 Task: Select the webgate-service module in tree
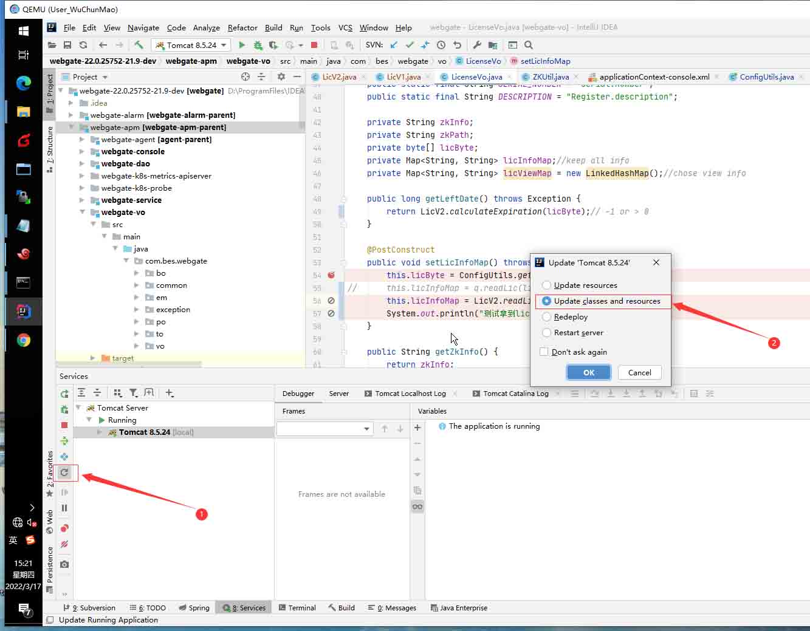131,200
